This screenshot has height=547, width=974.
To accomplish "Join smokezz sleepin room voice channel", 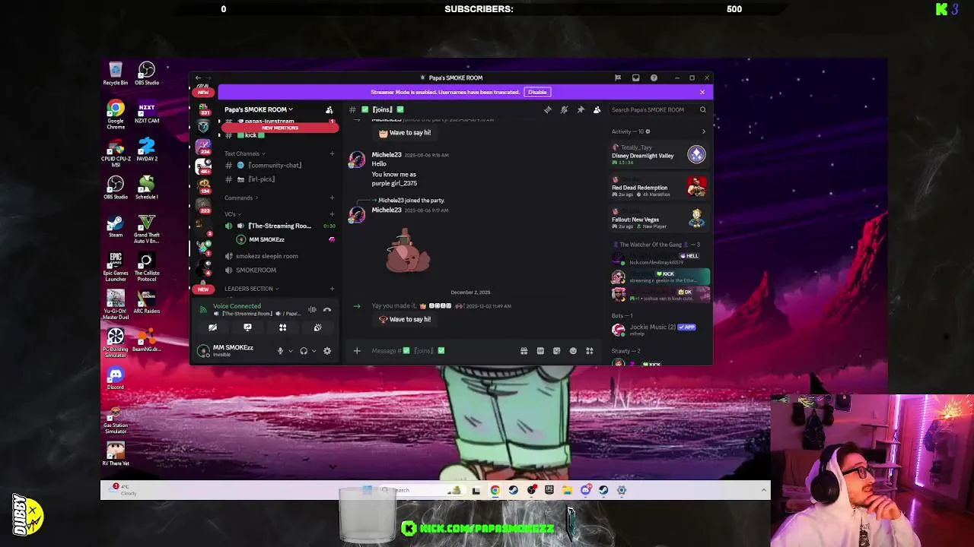I will point(266,256).
